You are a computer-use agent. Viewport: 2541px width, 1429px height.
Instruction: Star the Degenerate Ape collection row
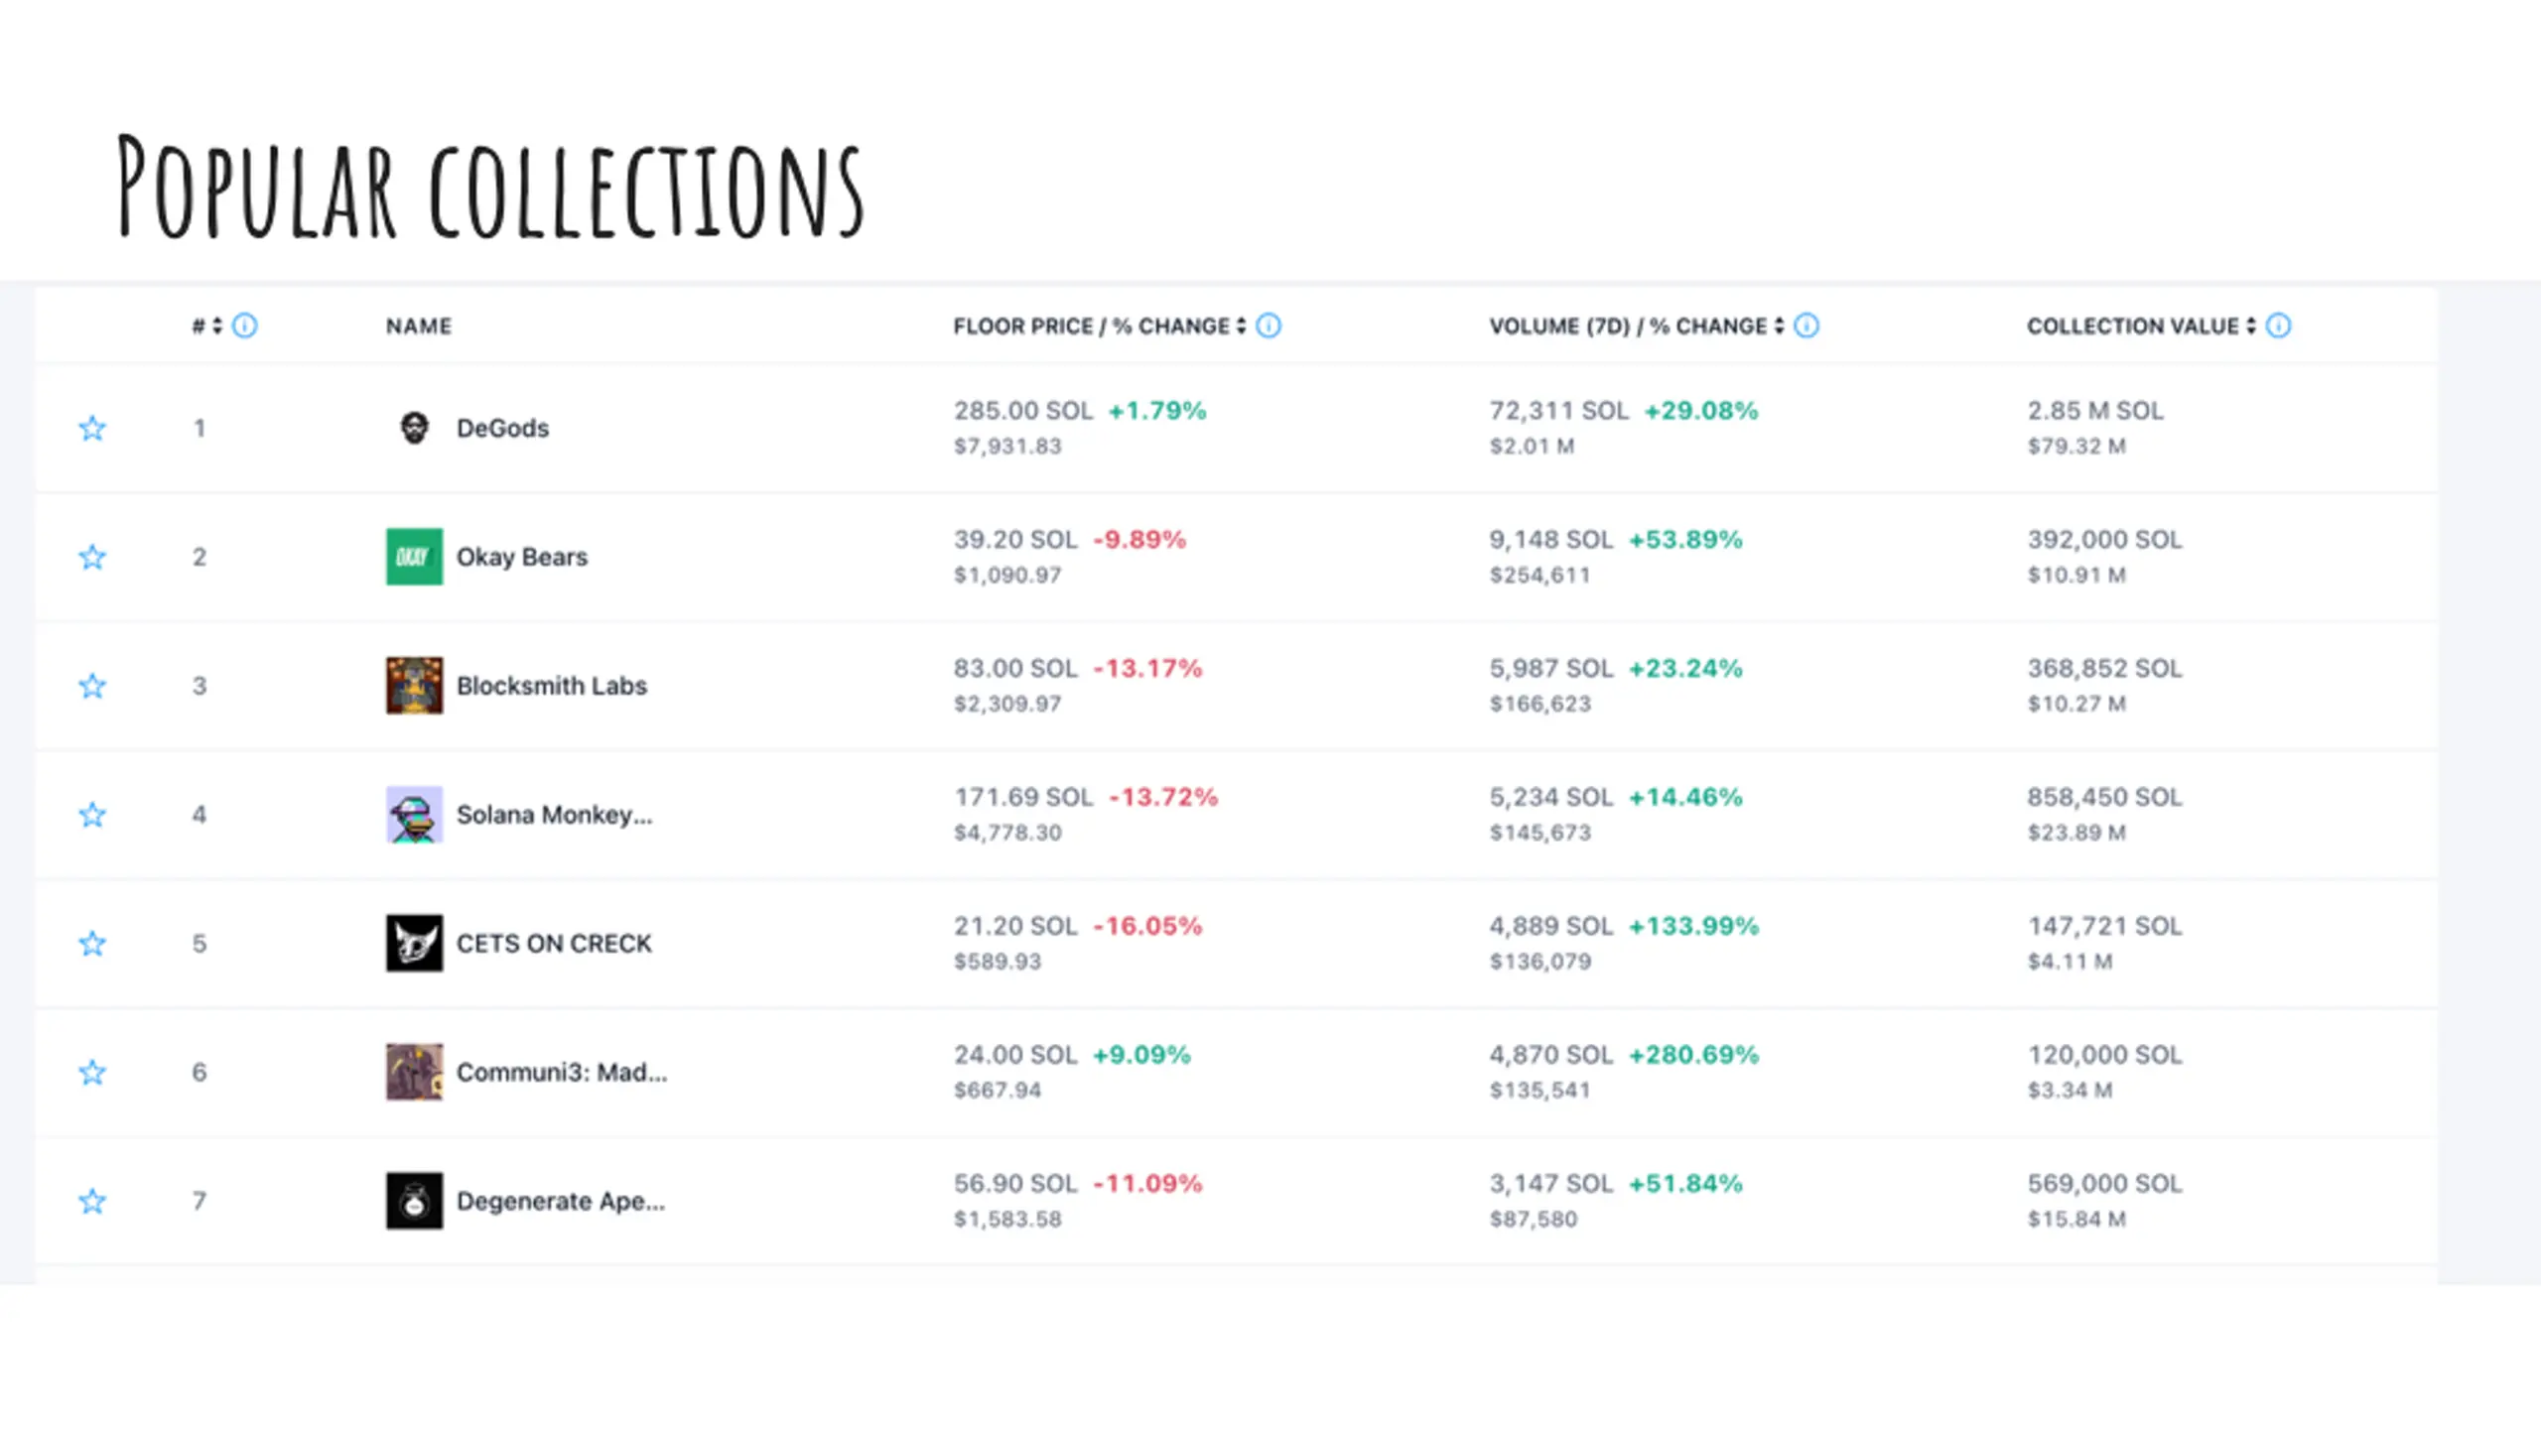click(x=92, y=1201)
